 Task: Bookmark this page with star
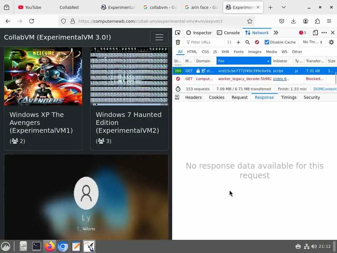point(249,21)
